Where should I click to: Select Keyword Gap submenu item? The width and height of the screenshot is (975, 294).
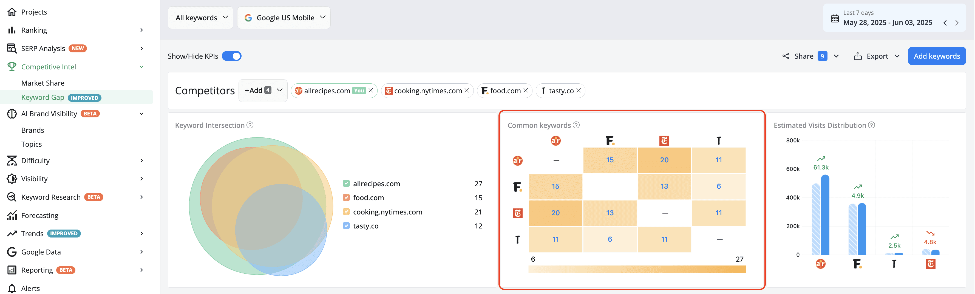[x=76, y=97]
